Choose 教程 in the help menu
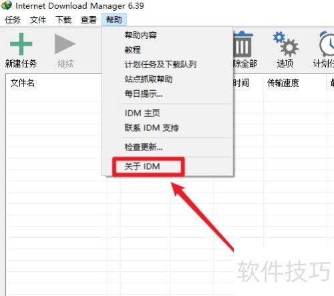 click(x=168, y=49)
